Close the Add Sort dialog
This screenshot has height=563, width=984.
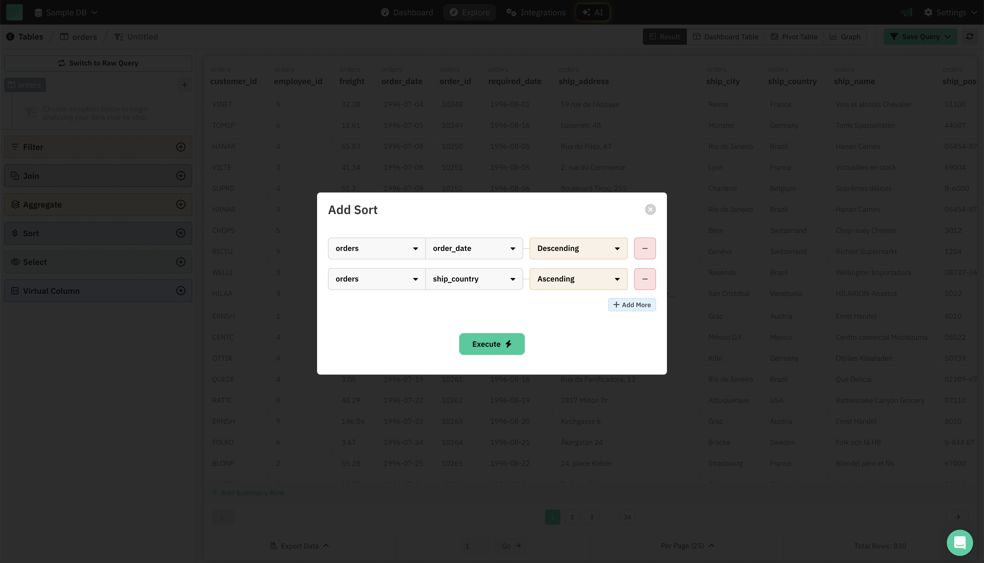coord(650,209)
